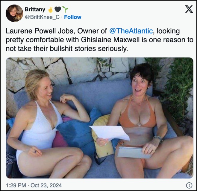Click the X logo in the corner
The width and height of the screenshot is (197, 191).
pos(189,9)
